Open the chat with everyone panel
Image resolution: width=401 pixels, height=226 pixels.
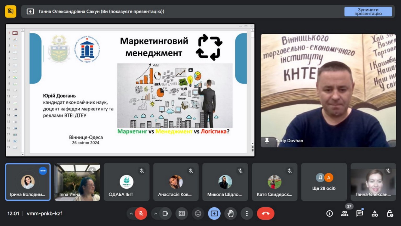(x=360, y=213)
